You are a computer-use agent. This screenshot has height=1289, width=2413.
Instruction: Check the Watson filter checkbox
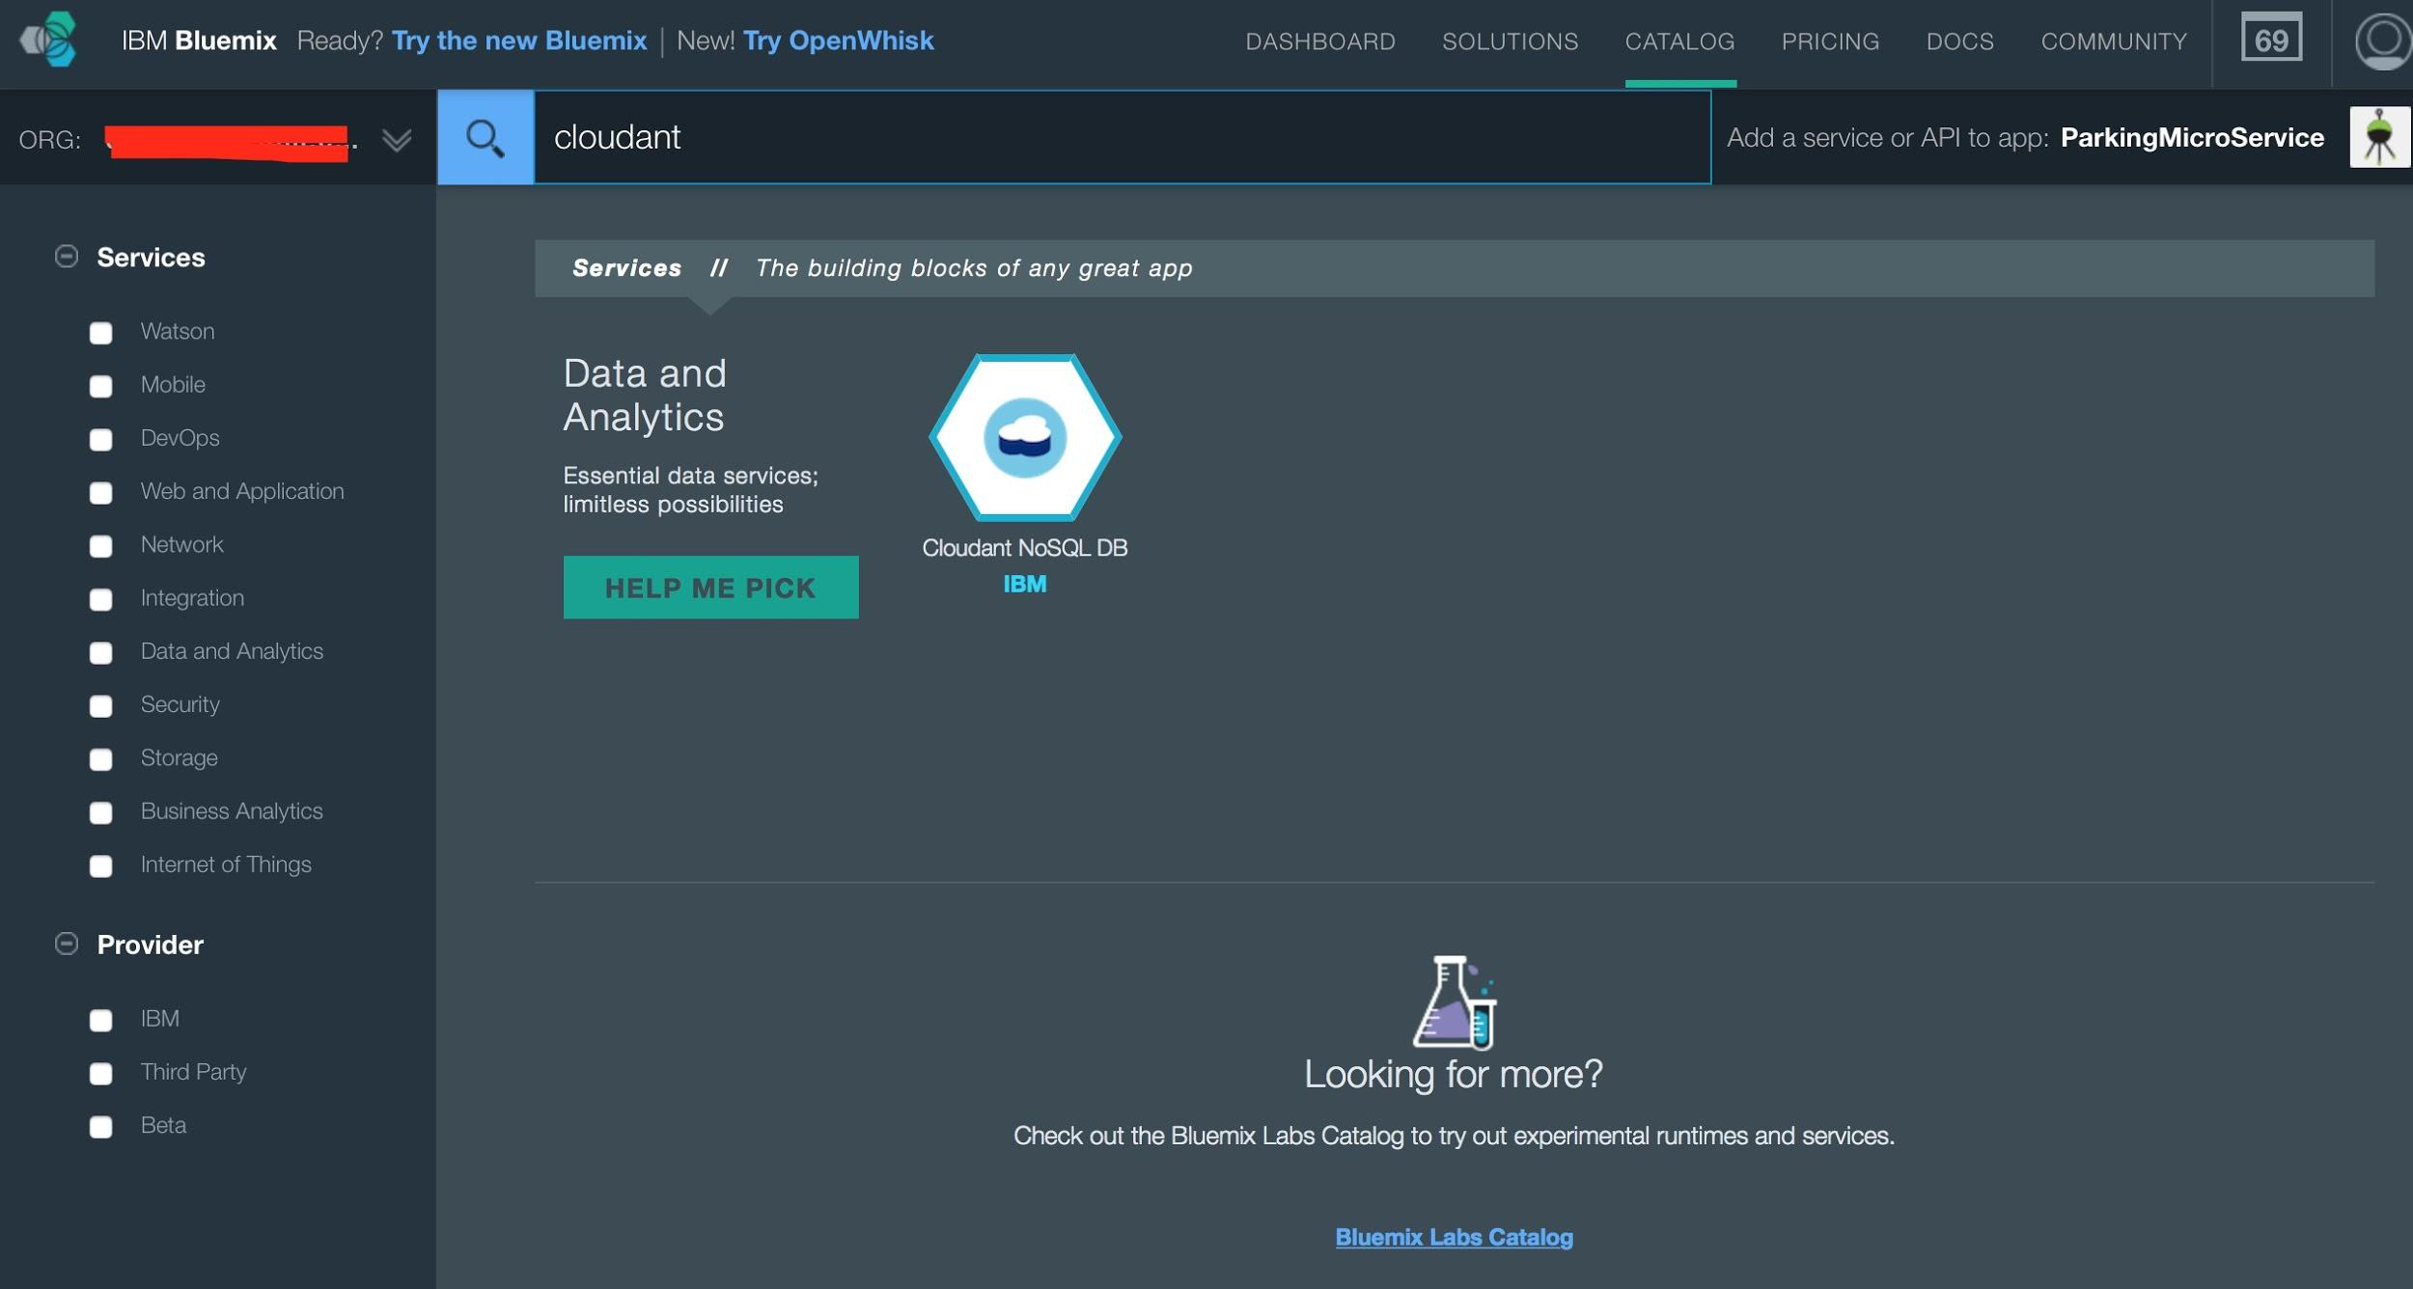pyautogui.click(x=100, y=333)
